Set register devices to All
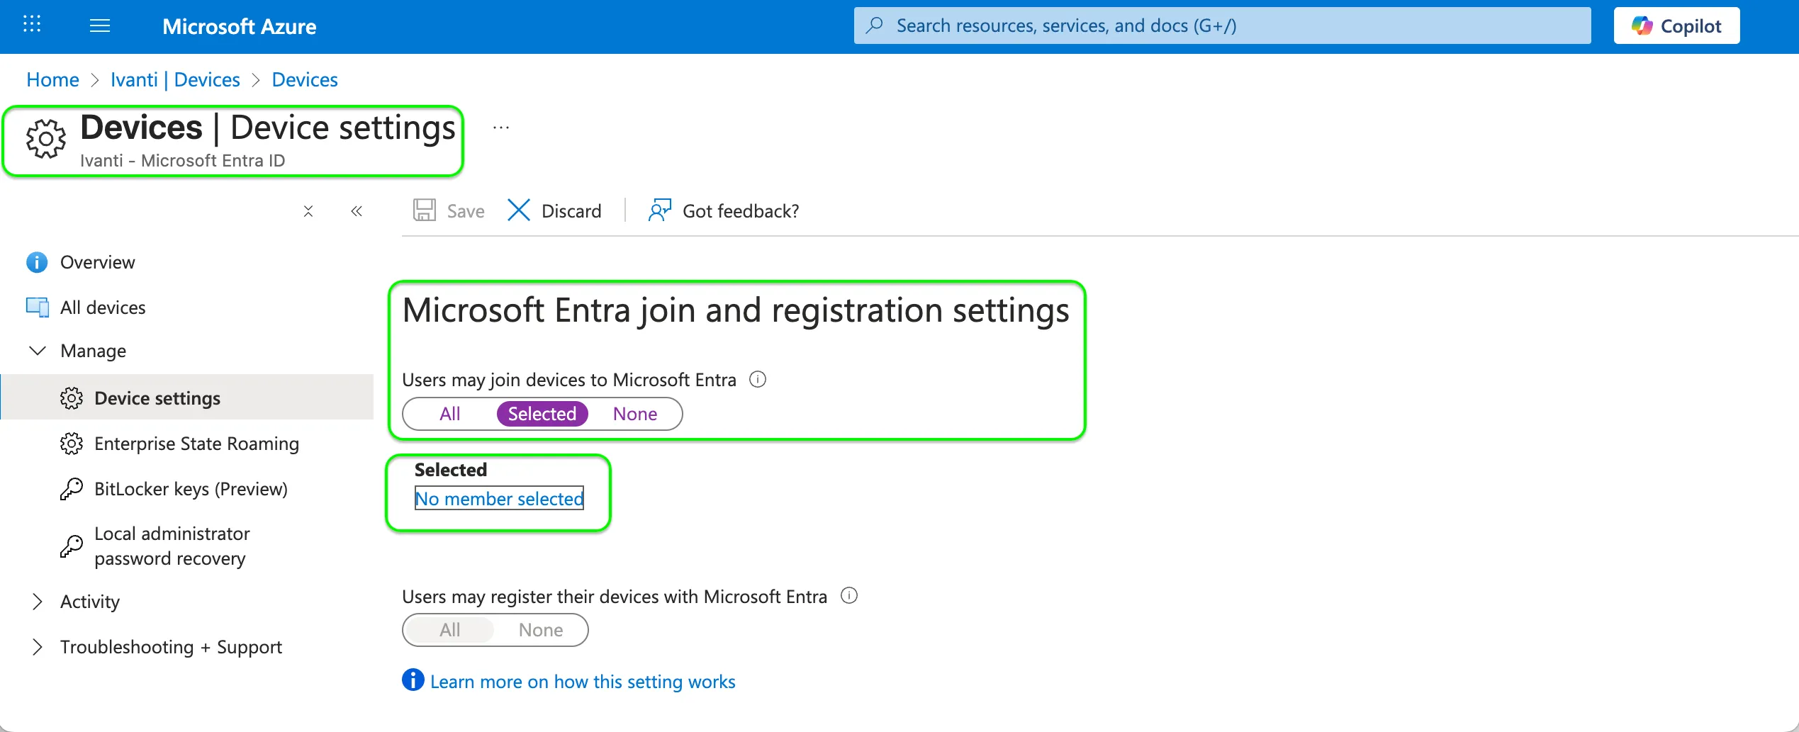The image size is (1799, 732). pos(450,630)
